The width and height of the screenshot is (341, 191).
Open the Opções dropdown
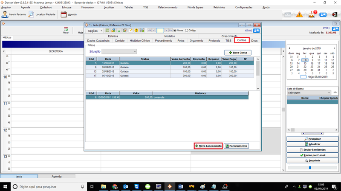tap(95, 31)
